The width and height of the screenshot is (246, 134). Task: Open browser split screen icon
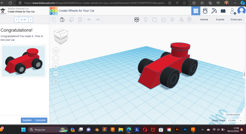(x=194, y=3)
